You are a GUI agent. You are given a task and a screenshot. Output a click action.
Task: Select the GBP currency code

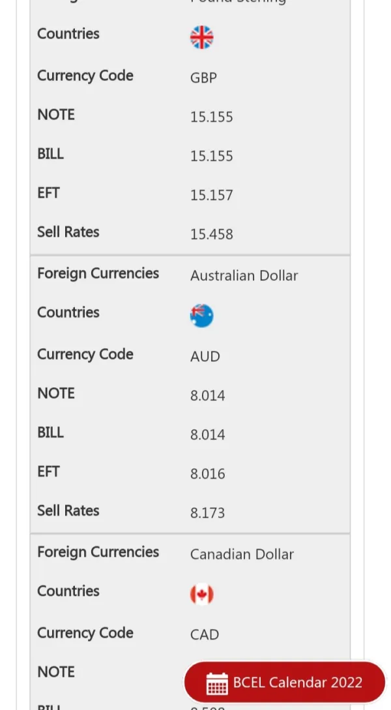click(x=203, y=78)
